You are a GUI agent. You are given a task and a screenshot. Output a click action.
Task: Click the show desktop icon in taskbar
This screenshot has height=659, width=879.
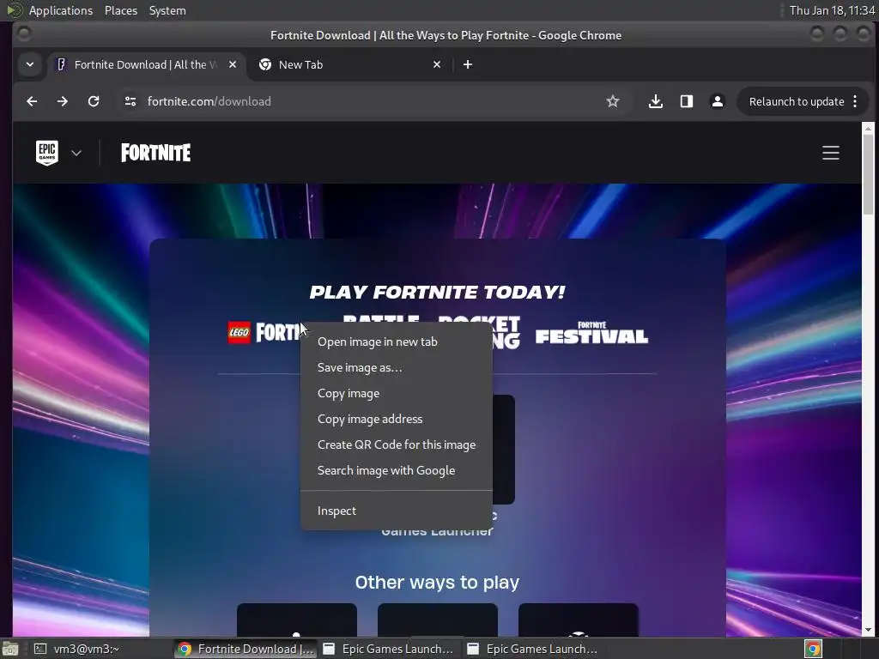pos(10,649)
